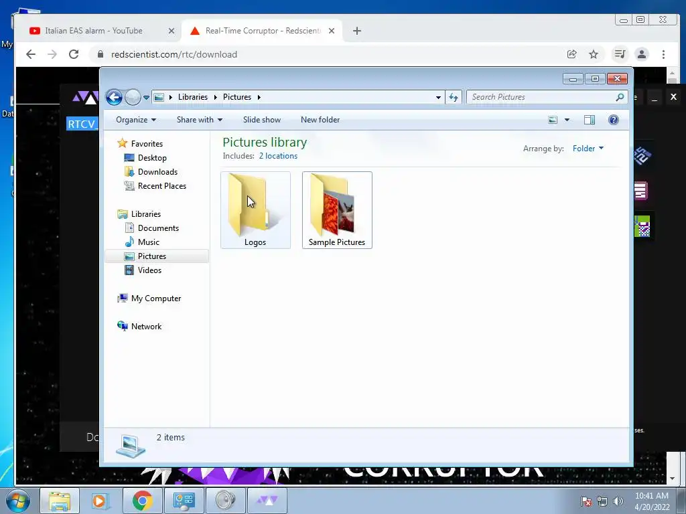Open Windows Media Player from taskbar

100,501
